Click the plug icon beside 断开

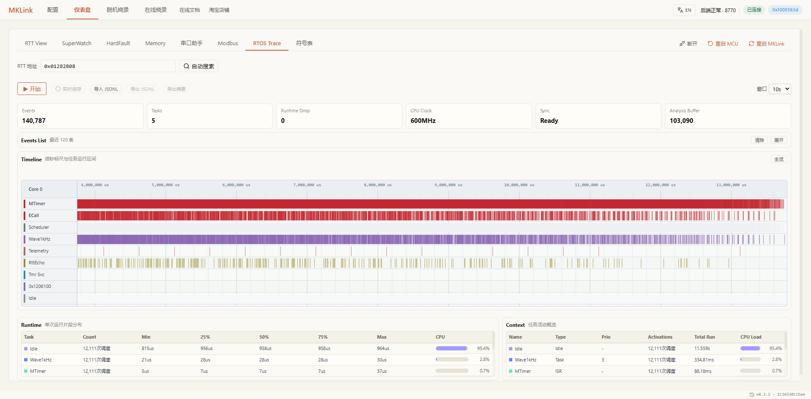[x=682, y=43]
